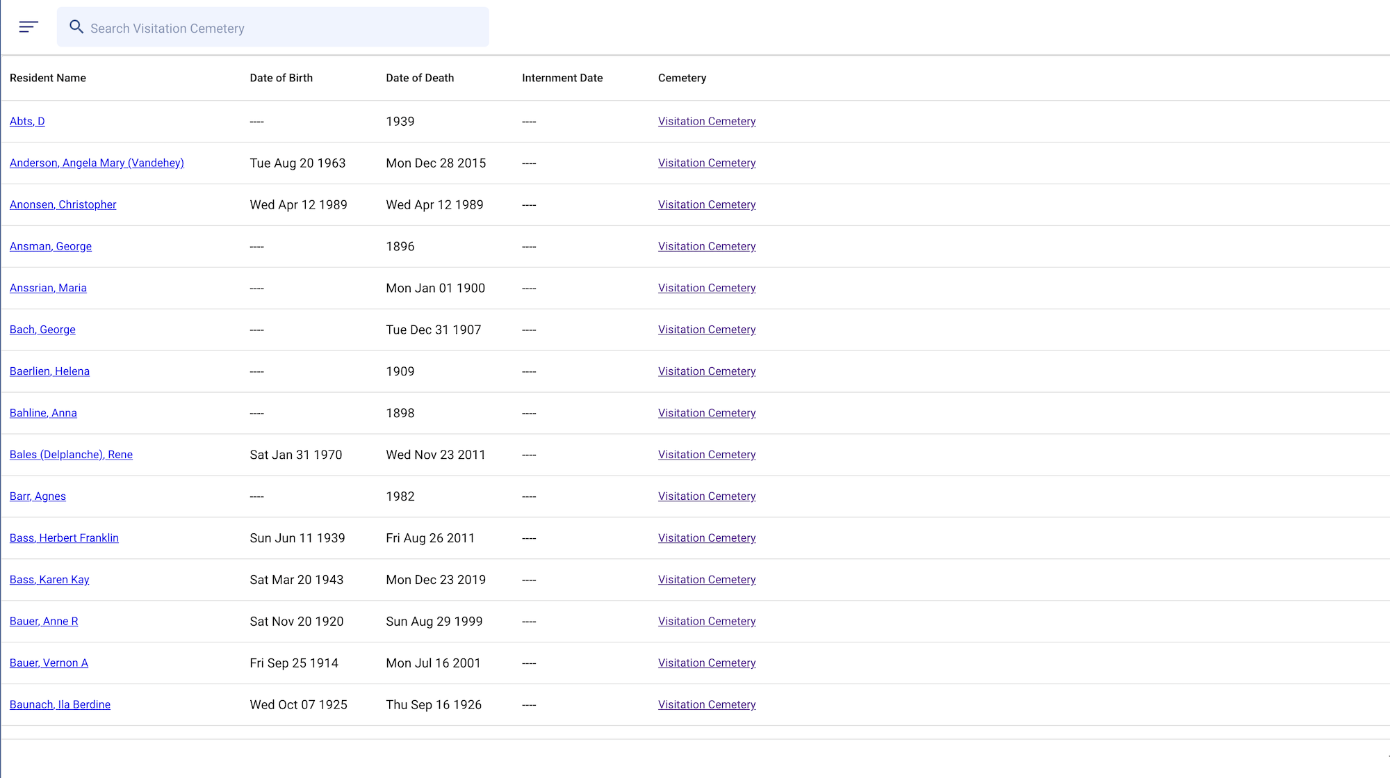Open the hamburger menu icon
Image resolution: width=1390 pixels, height=778 pixels.
(x=28, y=27)
